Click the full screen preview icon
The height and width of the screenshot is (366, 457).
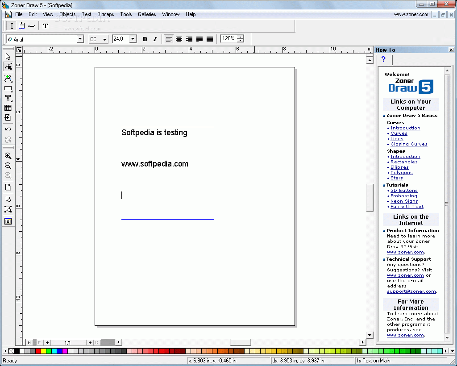click(8, 221)
